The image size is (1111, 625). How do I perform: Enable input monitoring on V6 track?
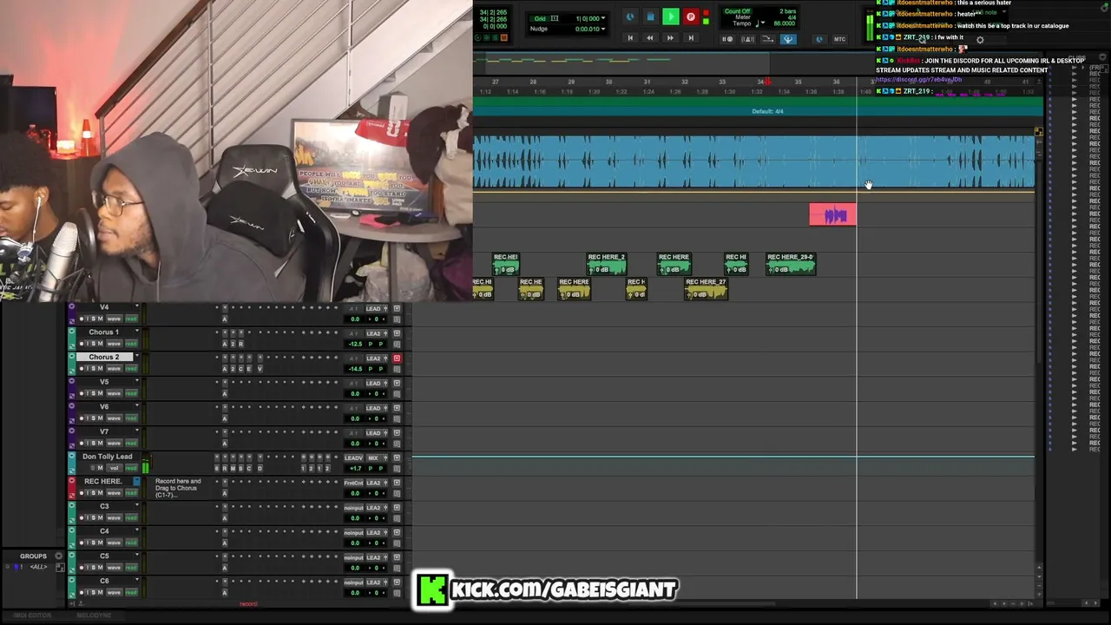[88, 418]
